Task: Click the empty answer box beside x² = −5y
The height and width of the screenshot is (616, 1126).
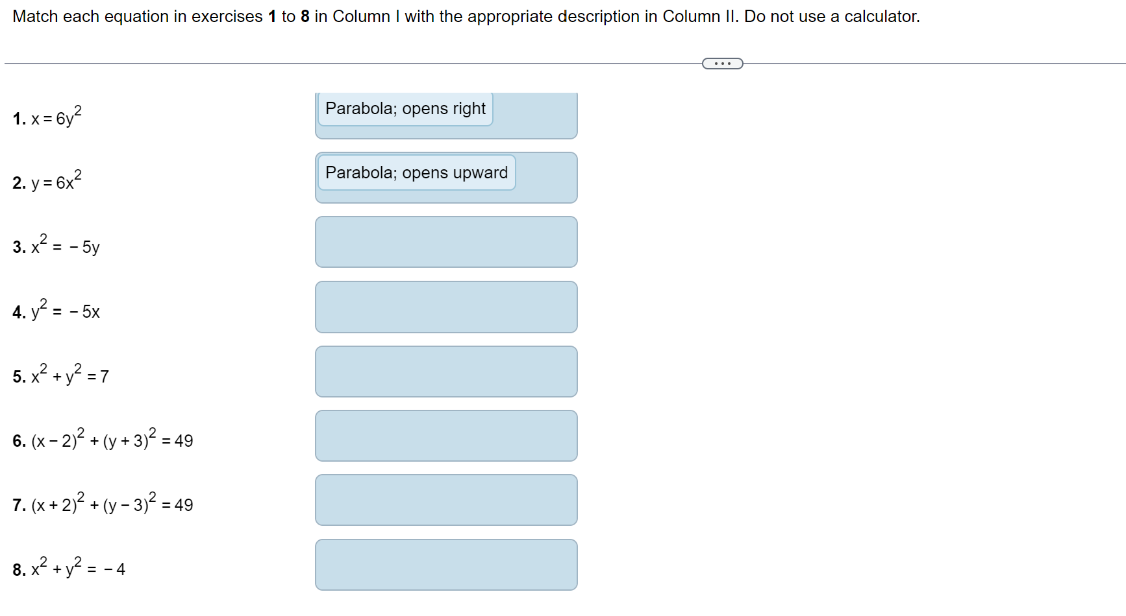Action: (446, 241)
